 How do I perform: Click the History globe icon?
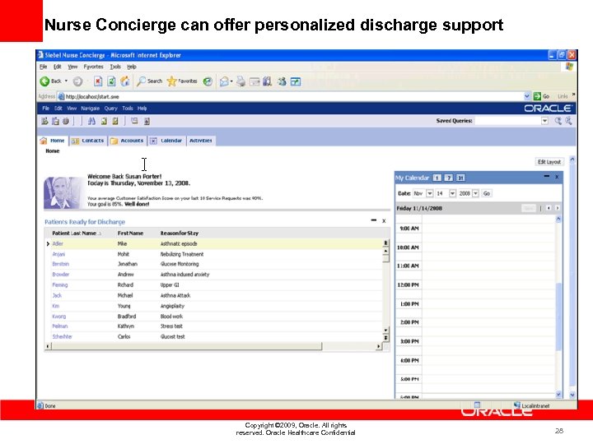(208, 81)
